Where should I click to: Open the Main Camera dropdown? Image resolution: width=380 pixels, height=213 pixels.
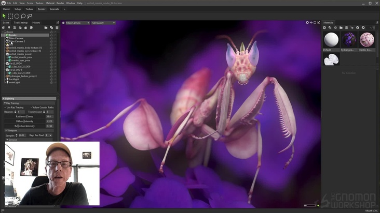pyautogui.click(x=77, y=23)
